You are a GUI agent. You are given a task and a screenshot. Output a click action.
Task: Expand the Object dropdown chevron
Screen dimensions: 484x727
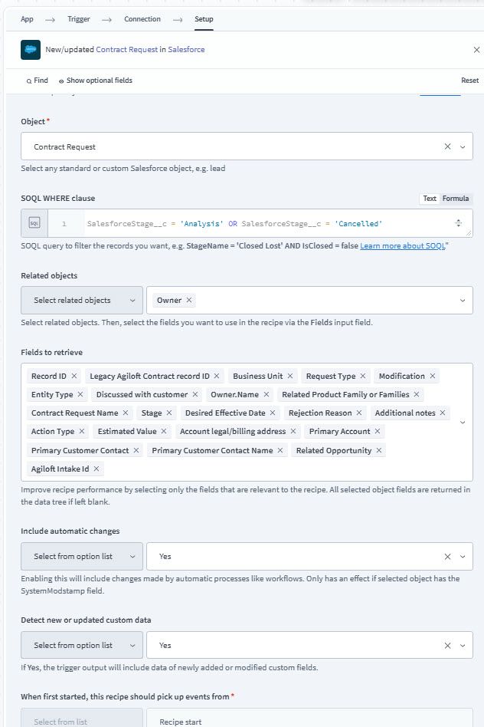coord(463,146)
